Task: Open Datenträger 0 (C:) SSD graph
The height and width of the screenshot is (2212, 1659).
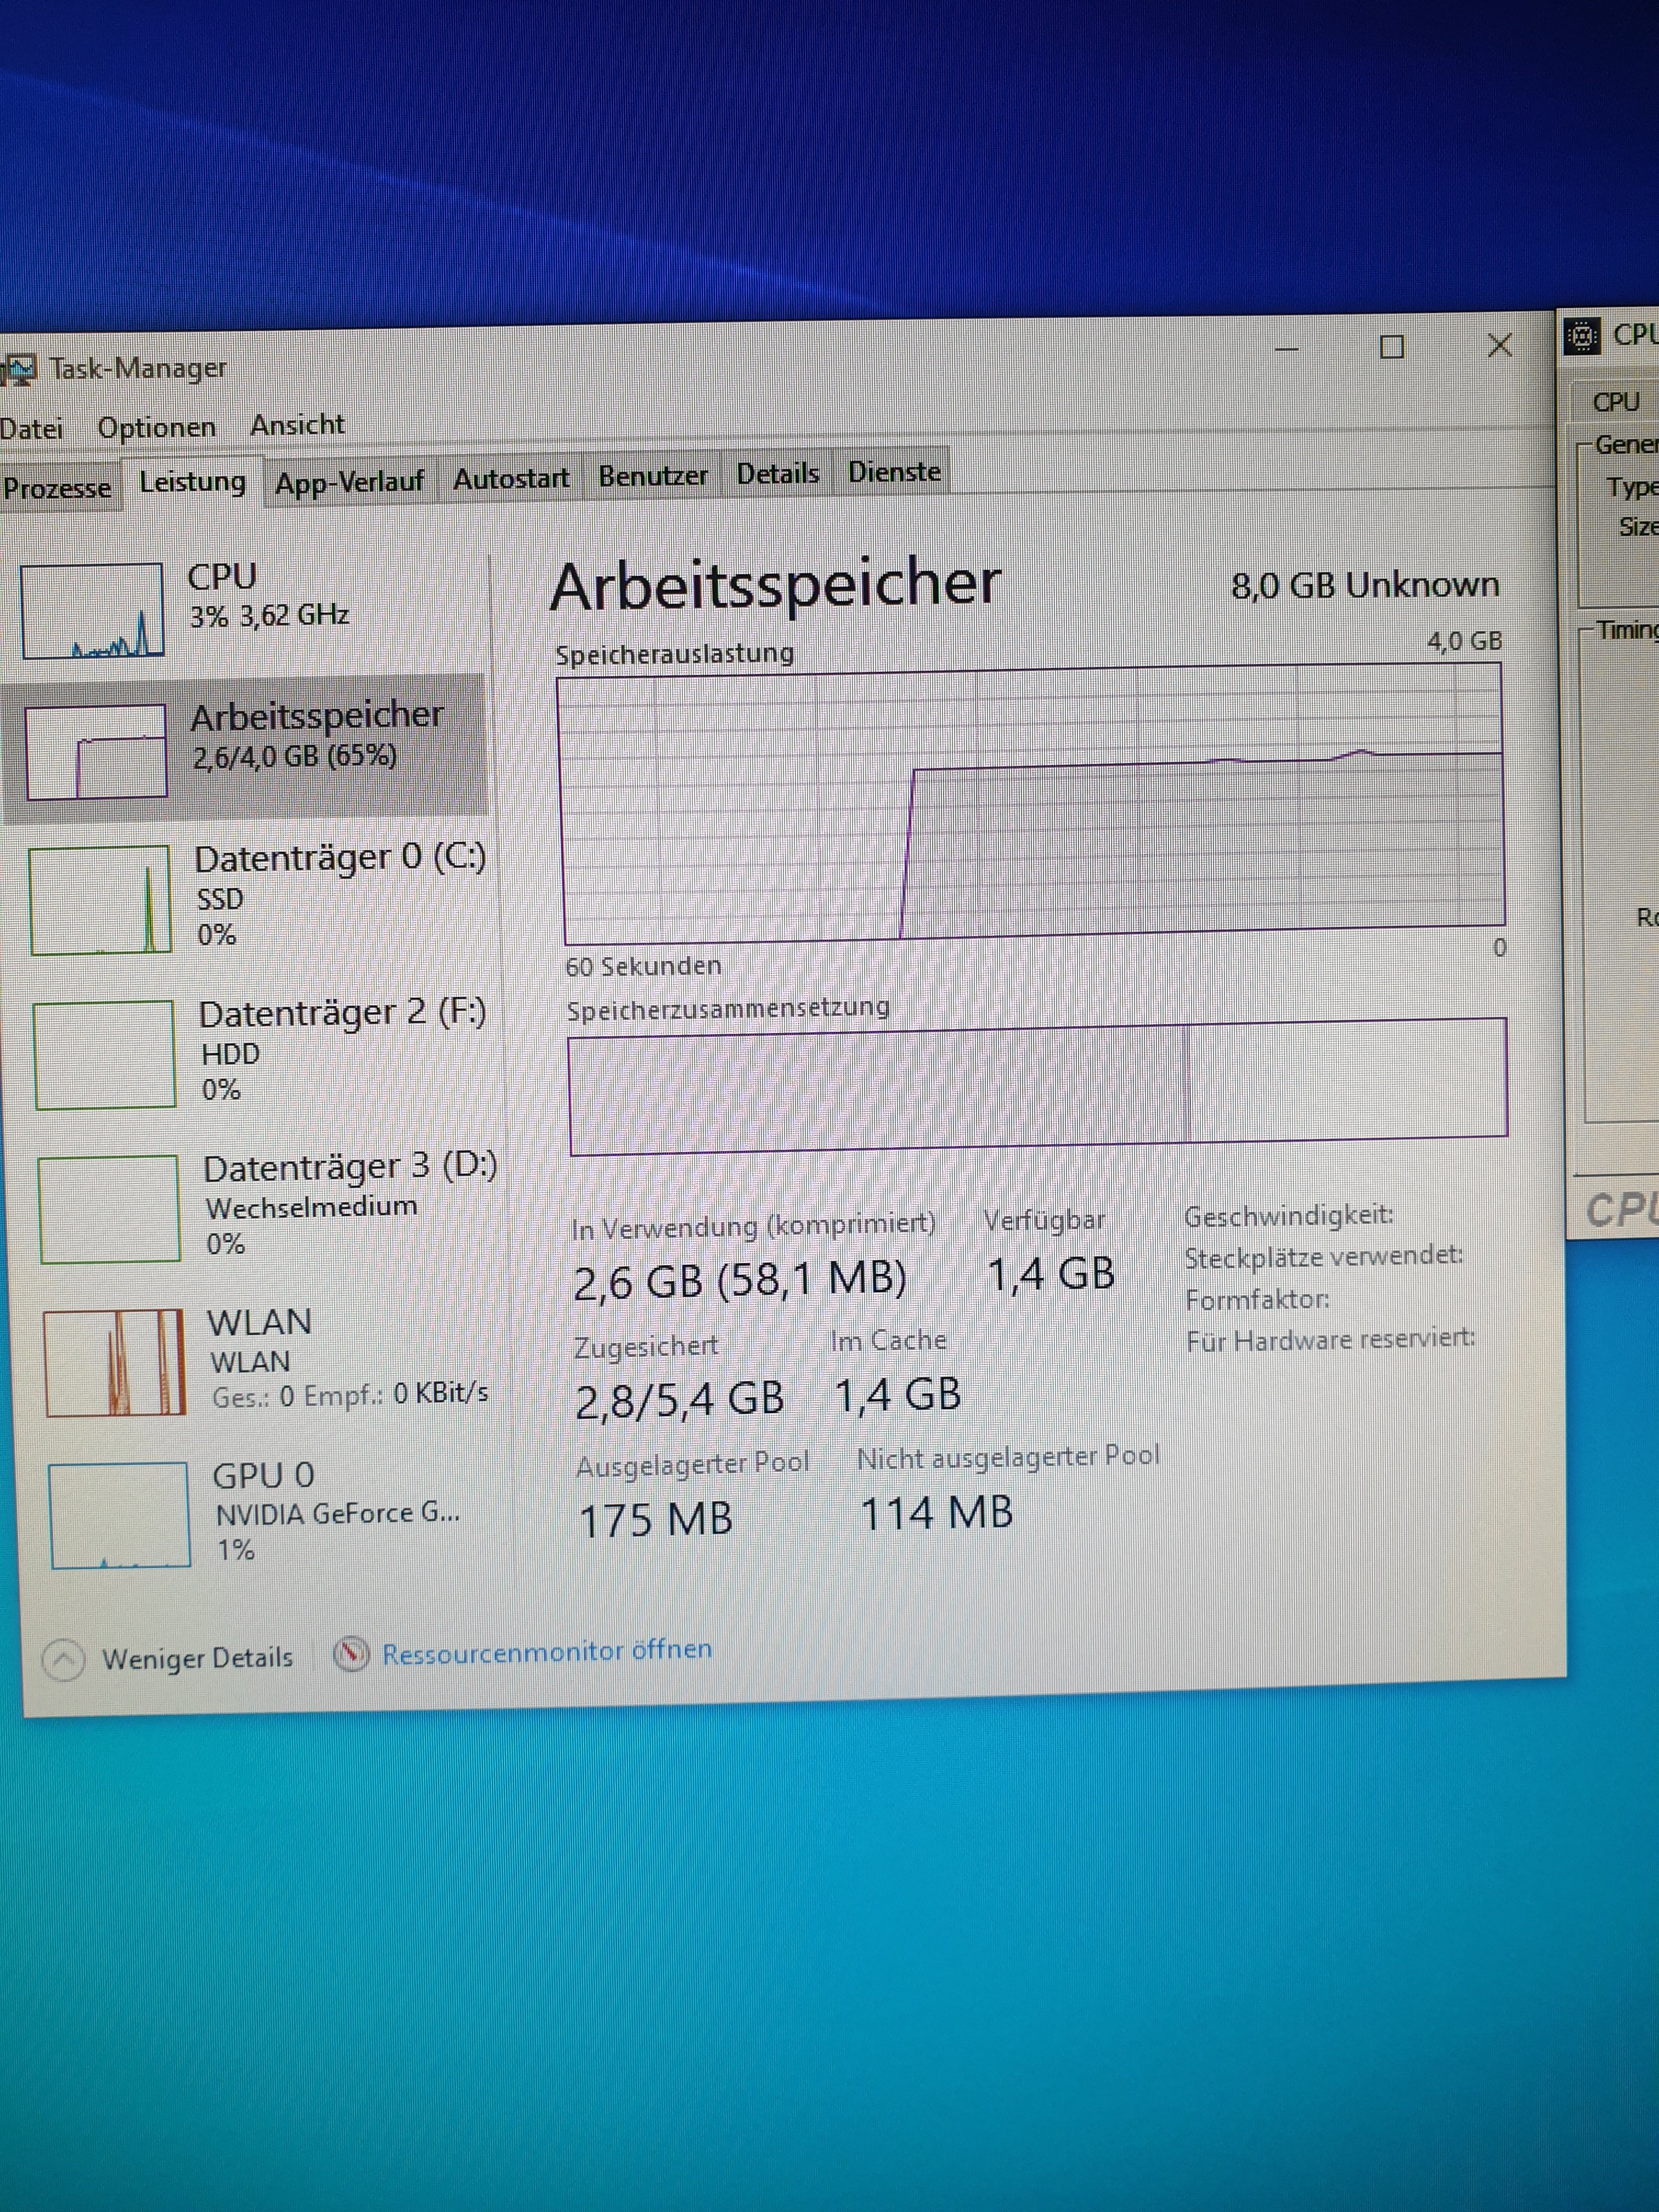Action: 100,899
